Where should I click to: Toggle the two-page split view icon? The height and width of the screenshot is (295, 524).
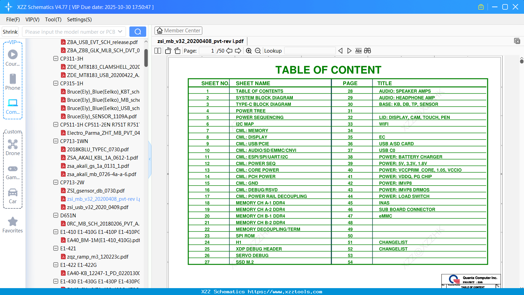158,51
